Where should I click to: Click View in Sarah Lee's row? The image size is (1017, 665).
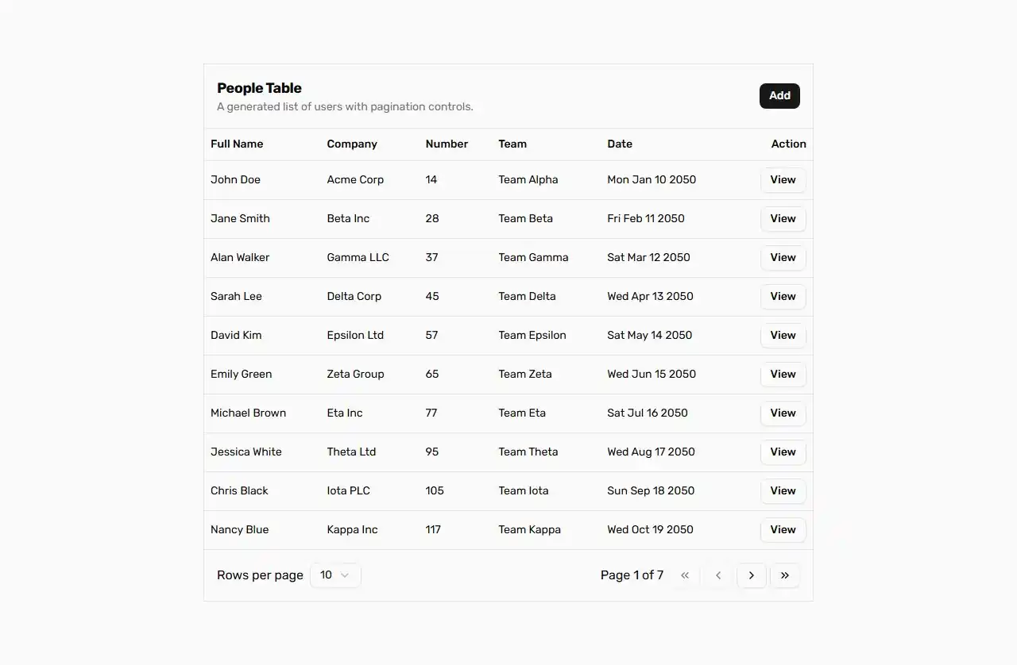[x=783, y=297]
